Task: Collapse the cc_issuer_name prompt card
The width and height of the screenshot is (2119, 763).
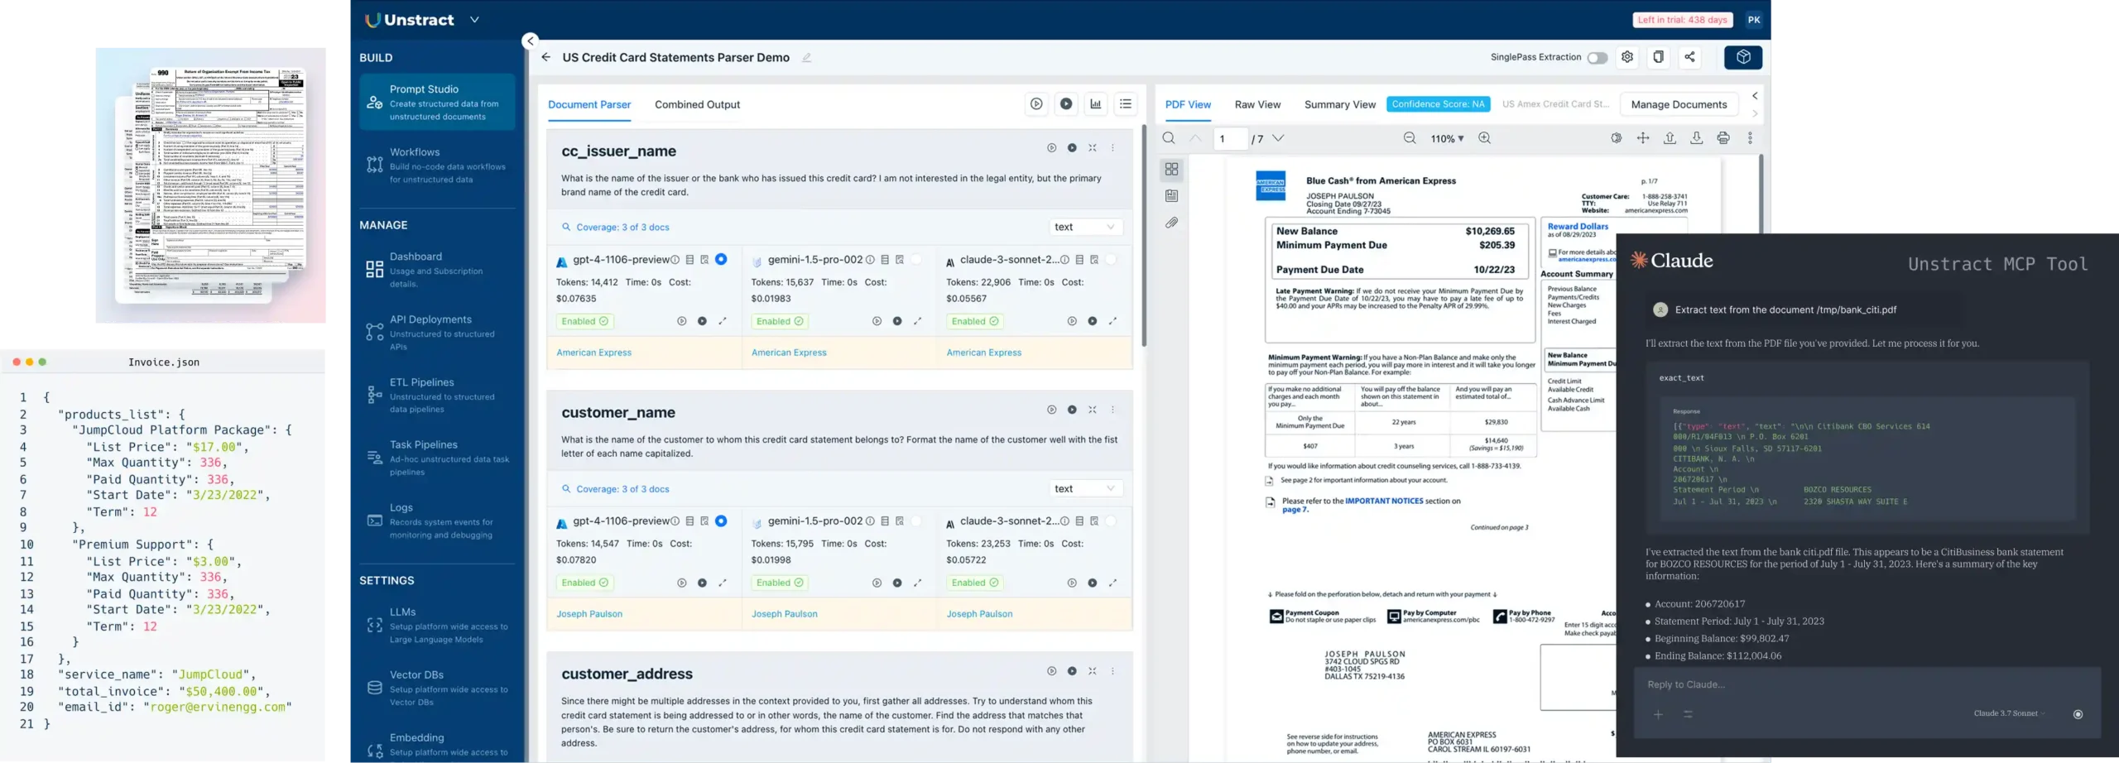Action: pos(1093,148)
